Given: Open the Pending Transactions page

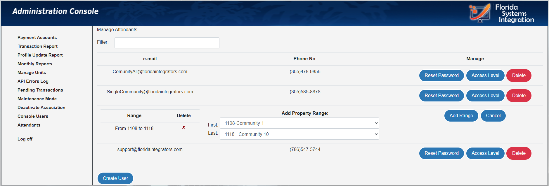Looking at the screenshot, I should [40, 90].
